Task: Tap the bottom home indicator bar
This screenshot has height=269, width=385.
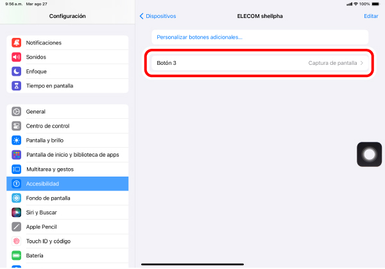Action: (x=193, y=265)
